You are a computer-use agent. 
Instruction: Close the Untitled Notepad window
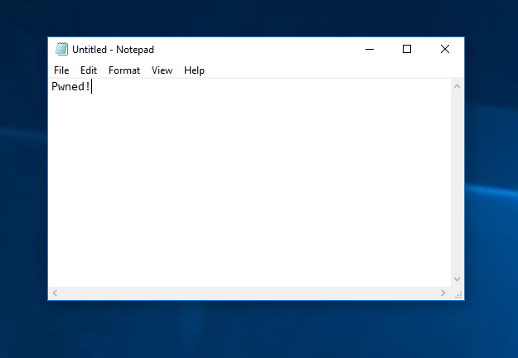click(445, 49)
